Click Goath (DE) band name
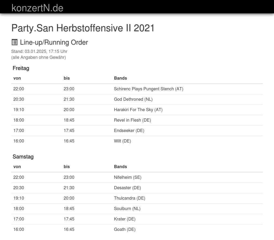This screenshot has height=240, width=274. (x=124, y=229)
